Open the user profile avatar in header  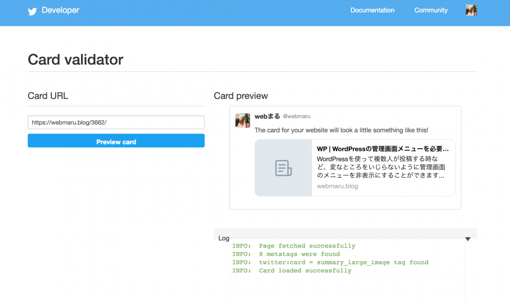coord(471,10)
